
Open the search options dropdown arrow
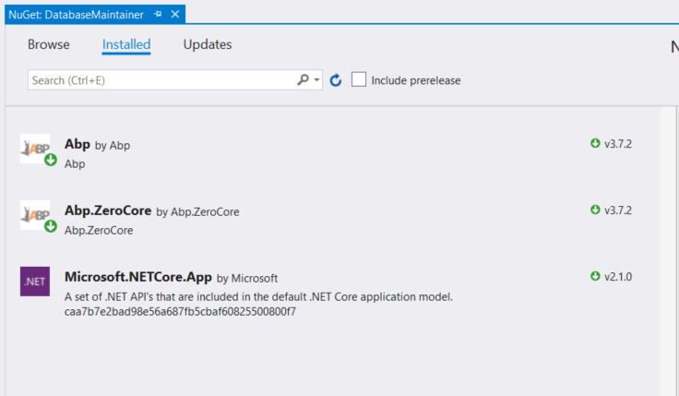point(316,80)
